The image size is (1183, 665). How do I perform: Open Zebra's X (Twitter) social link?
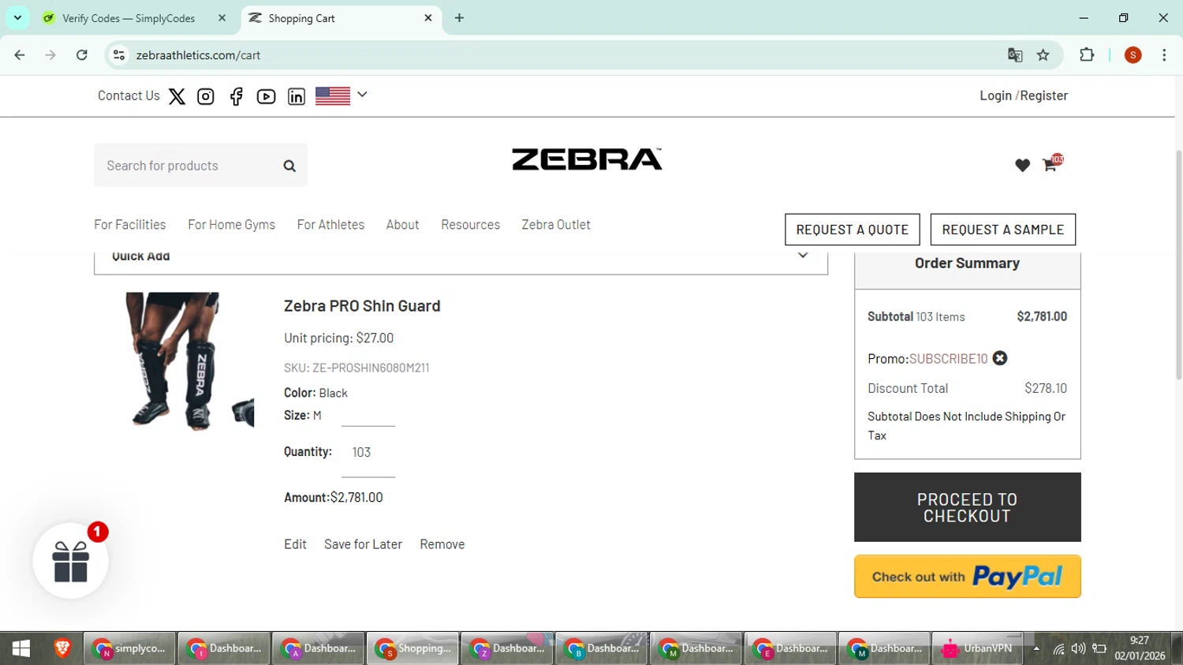tap(177, 96)
